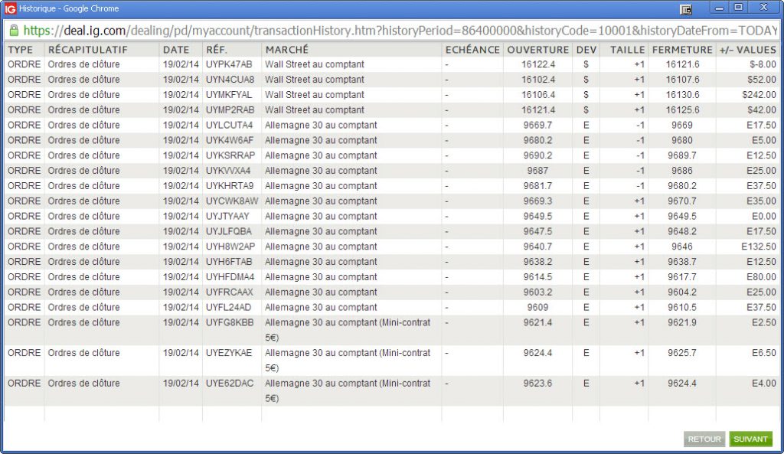Select reference UYEZYKAE
784x454 pixels.
point(229,352)
